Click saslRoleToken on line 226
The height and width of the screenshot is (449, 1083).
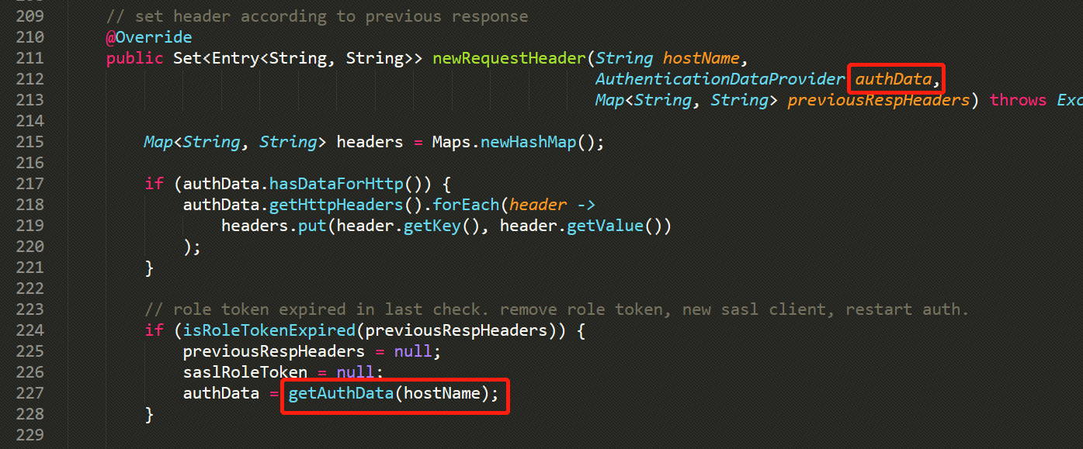pyautogui.click(x=245, y=372)
